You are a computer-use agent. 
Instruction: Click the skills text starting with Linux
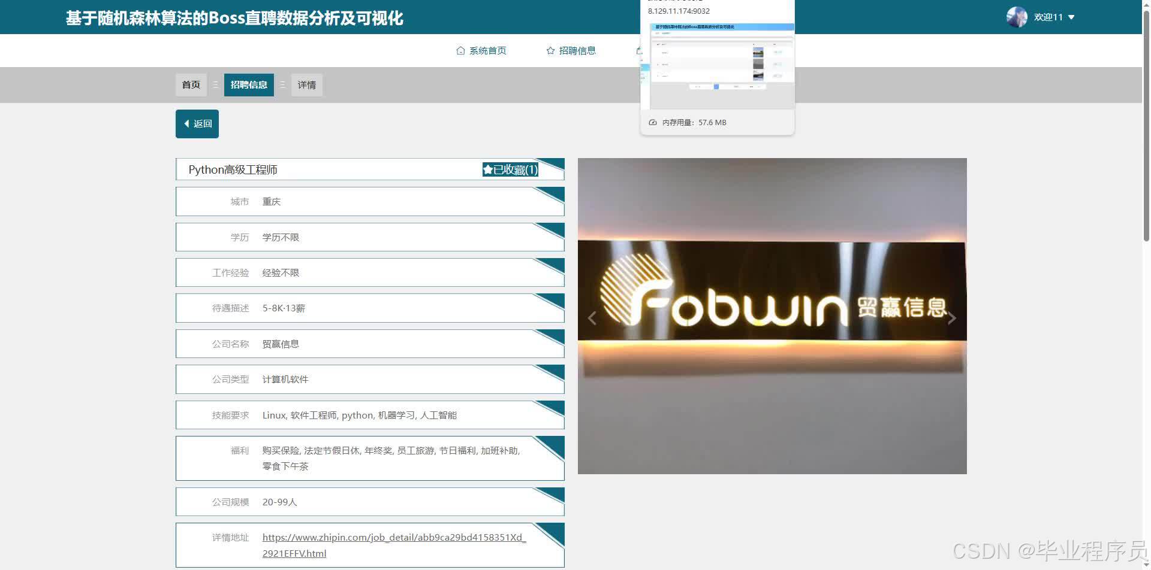click(x=360, y=416)
